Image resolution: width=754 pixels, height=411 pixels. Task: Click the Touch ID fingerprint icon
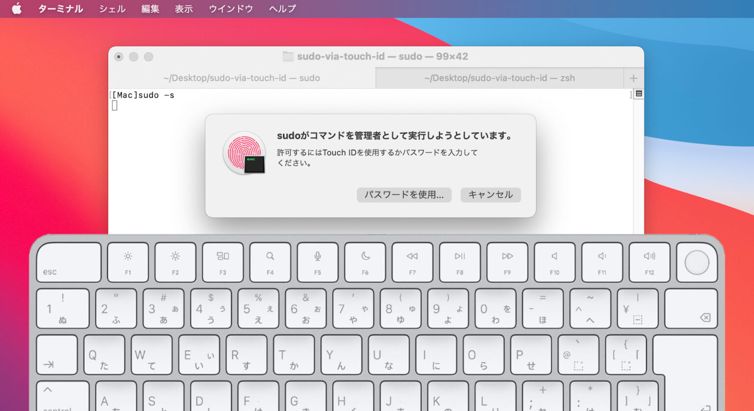coord(244,153)
